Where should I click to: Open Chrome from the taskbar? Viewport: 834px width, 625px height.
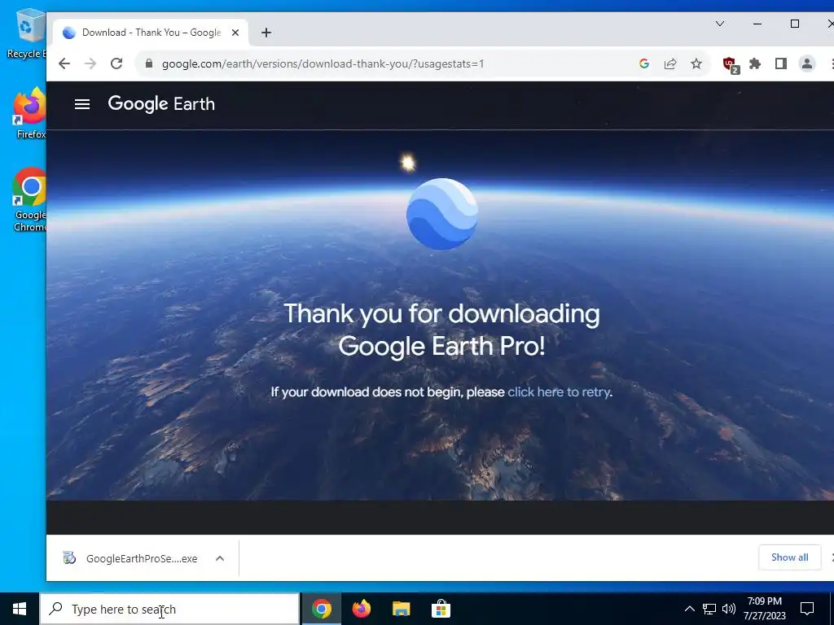pos(321,609)
